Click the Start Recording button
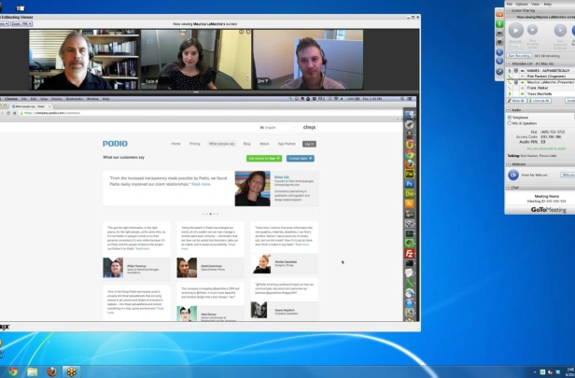The width and height of the screenshot is (575, 378). (x=519, y=56)
